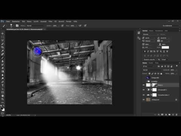
Task: Open the Ebene menu
Action: 29,22
